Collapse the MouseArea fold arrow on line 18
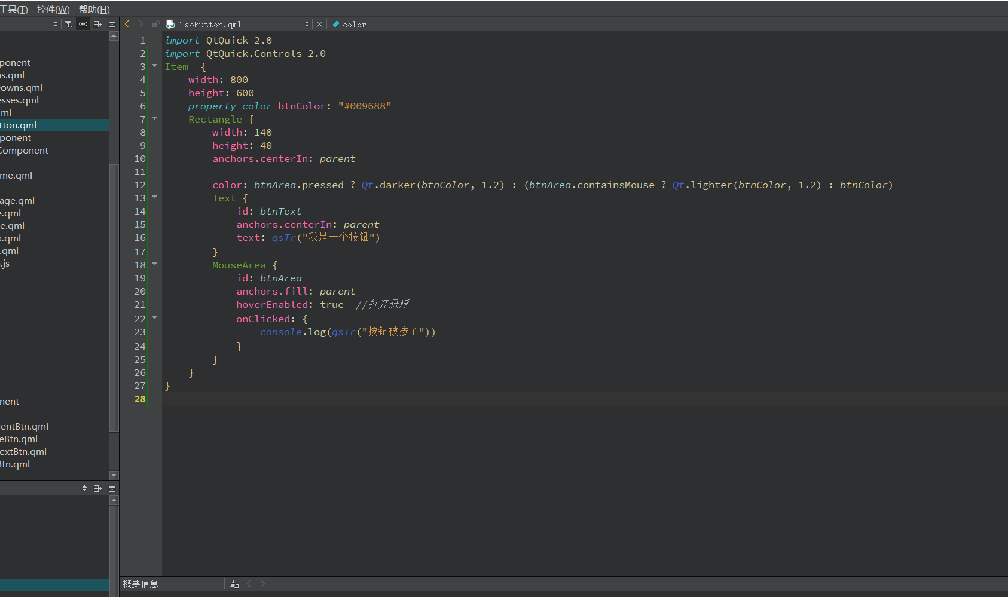Image resolution: width=1008 pixels, height=597 pixels. tap(154, 264)
